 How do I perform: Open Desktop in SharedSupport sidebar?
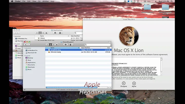29,58
